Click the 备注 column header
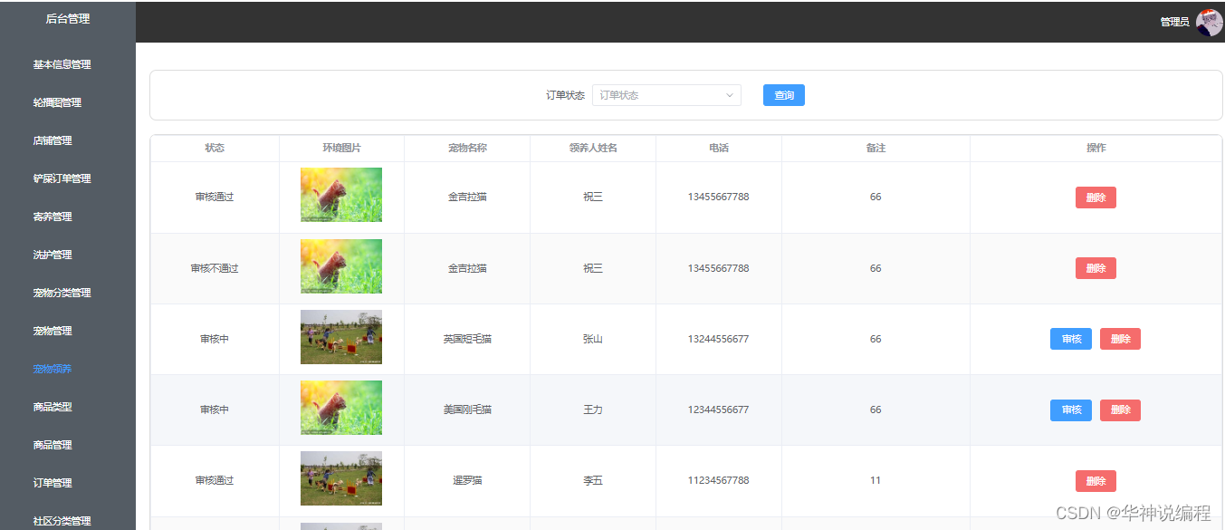The height and width of the screenshot is (530, 1225). (x=876, y=148)
